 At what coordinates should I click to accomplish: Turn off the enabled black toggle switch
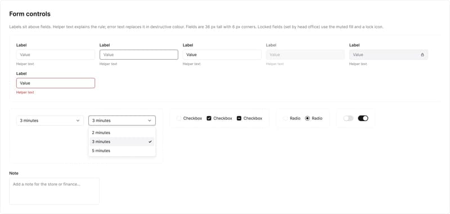pos(363,118)
